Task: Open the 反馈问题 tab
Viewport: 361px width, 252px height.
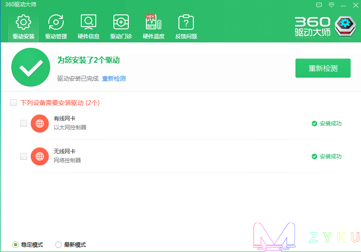Action: coord(186,27)
